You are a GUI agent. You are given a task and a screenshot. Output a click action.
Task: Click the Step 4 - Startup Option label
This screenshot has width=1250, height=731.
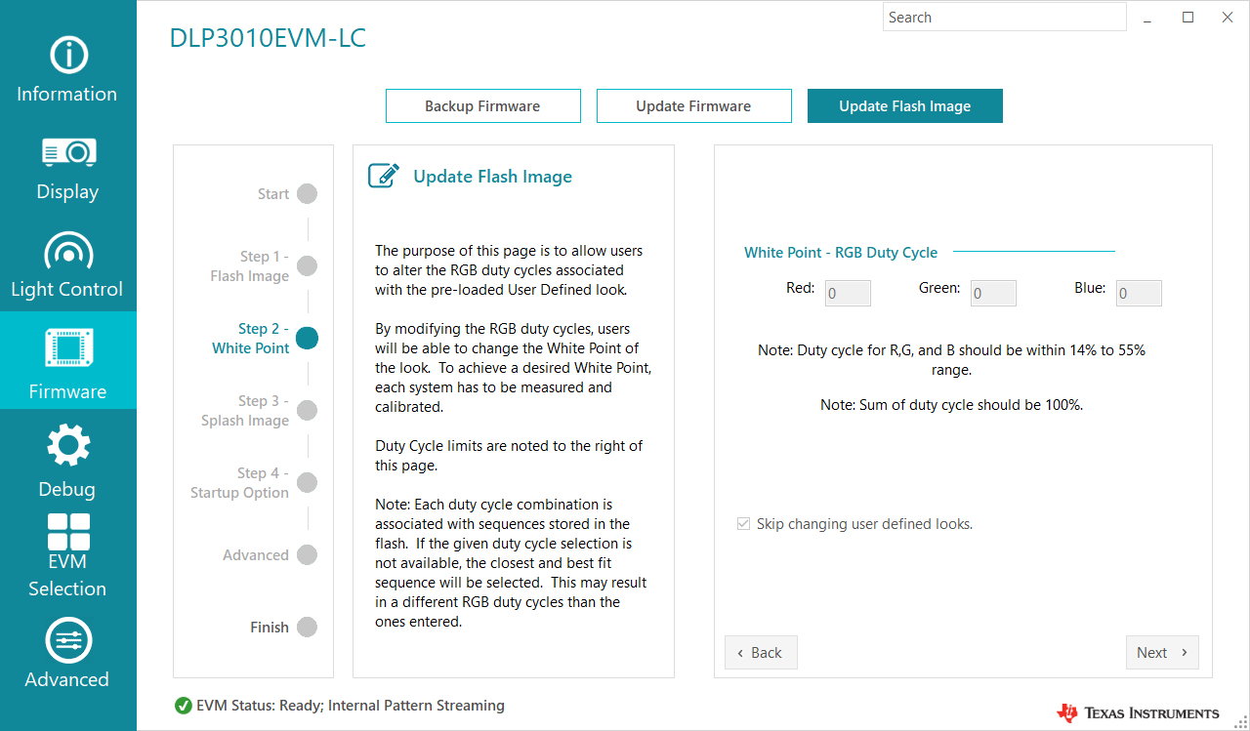click(x=240, y=483)
